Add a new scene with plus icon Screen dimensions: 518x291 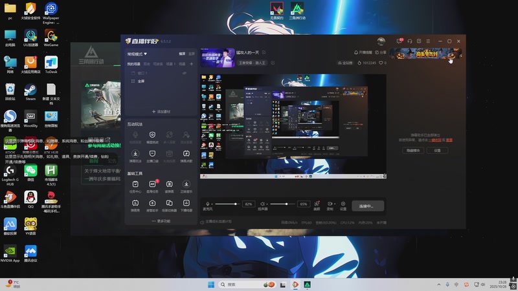pyautogui.click(x=191, y=63)
